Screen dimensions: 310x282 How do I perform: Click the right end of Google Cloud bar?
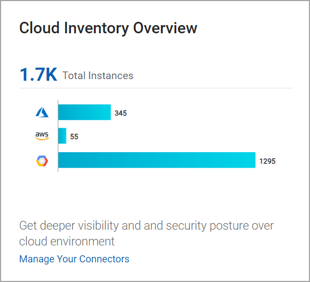(253, 160)
